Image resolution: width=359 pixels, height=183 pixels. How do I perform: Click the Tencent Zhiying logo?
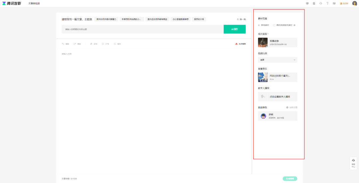click(12, 3)
